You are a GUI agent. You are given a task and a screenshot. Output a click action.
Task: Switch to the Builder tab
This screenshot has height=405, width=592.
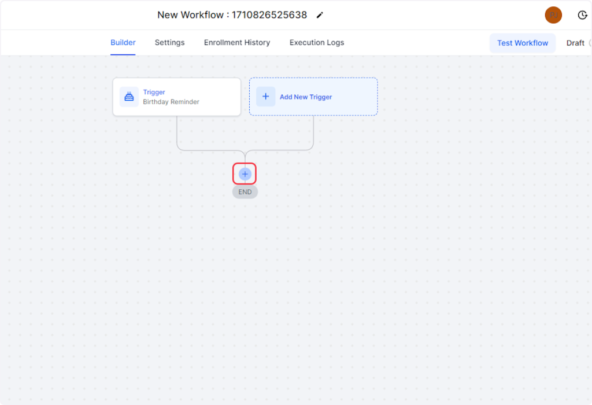(x=123, y=42)
